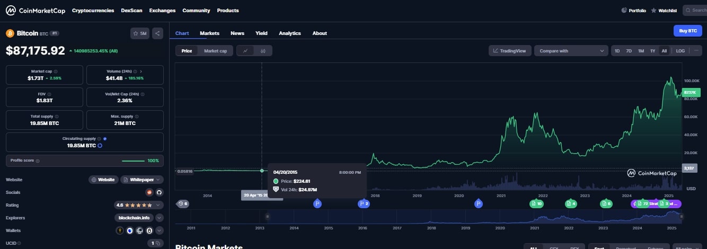Open the Volume (24h) arrow link
707x249 pixels.
click(x=141, y=71)
